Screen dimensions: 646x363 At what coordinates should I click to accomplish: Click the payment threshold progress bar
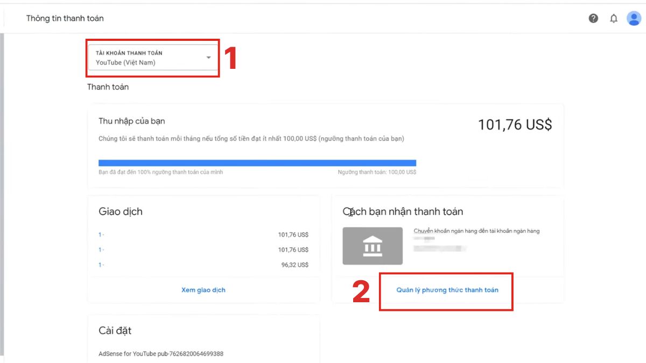pyautogui.click(x=257, y=163)
